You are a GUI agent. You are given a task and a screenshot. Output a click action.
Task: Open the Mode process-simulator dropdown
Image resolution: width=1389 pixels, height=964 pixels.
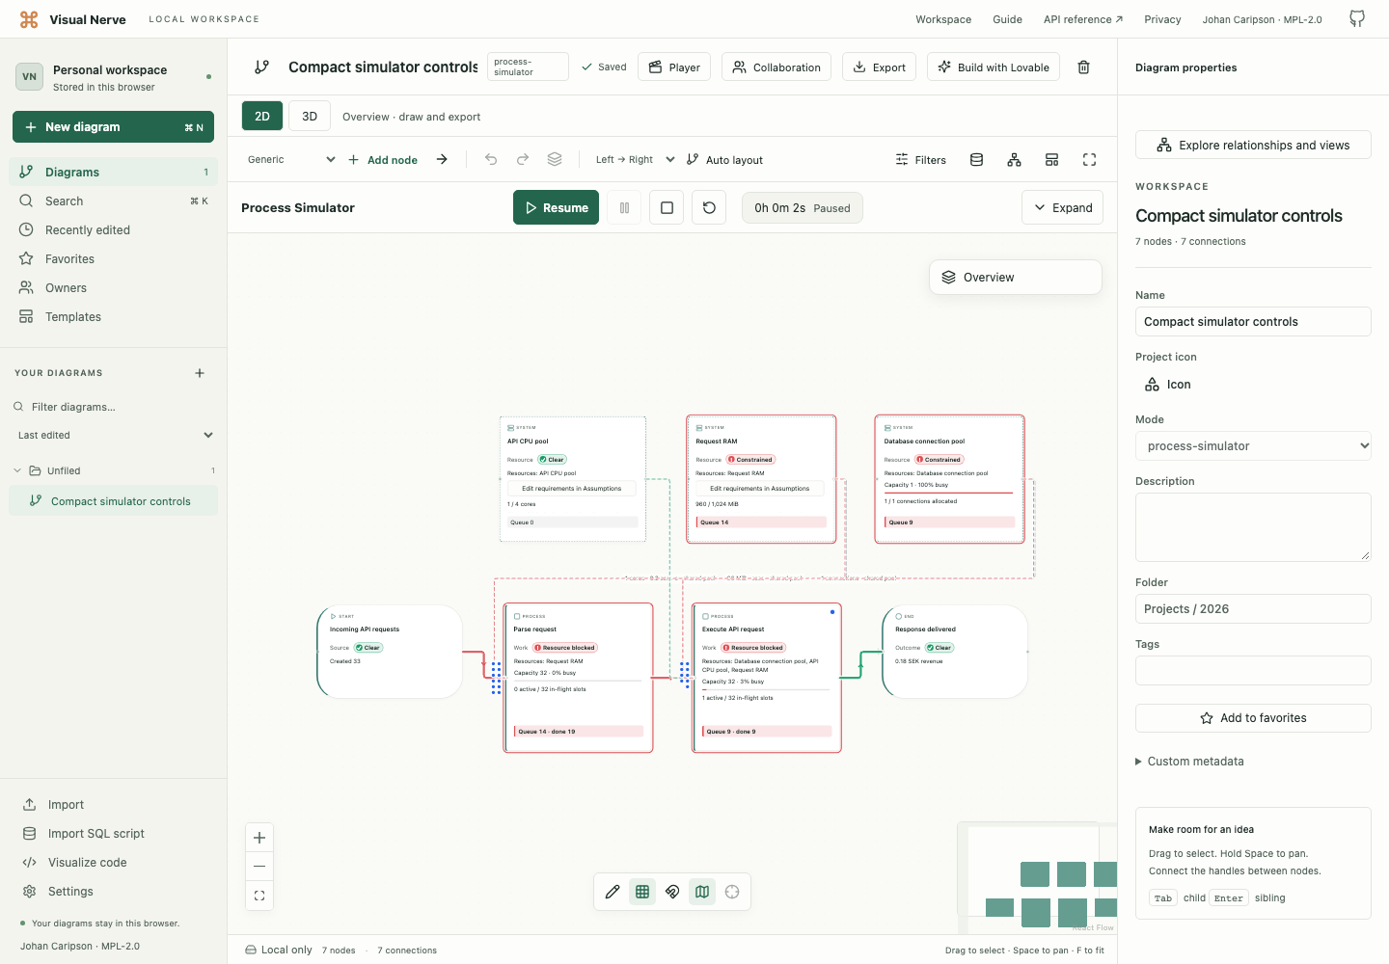1253,446
